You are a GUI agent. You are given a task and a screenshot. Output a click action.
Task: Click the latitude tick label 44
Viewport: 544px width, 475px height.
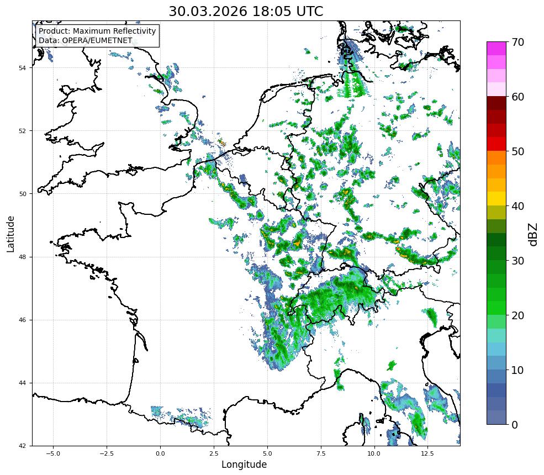click(22, 383)
